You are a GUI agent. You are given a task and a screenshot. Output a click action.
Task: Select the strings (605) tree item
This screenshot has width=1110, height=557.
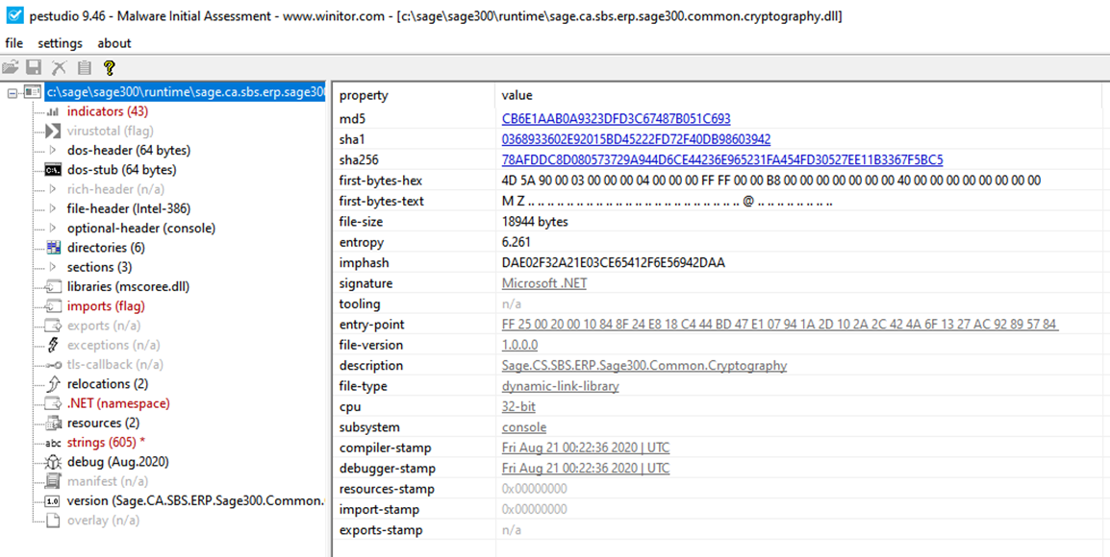click(x=106, y=443)
